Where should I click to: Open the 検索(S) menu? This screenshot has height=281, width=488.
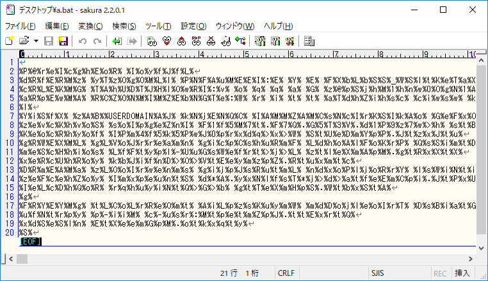coord(124,26)
